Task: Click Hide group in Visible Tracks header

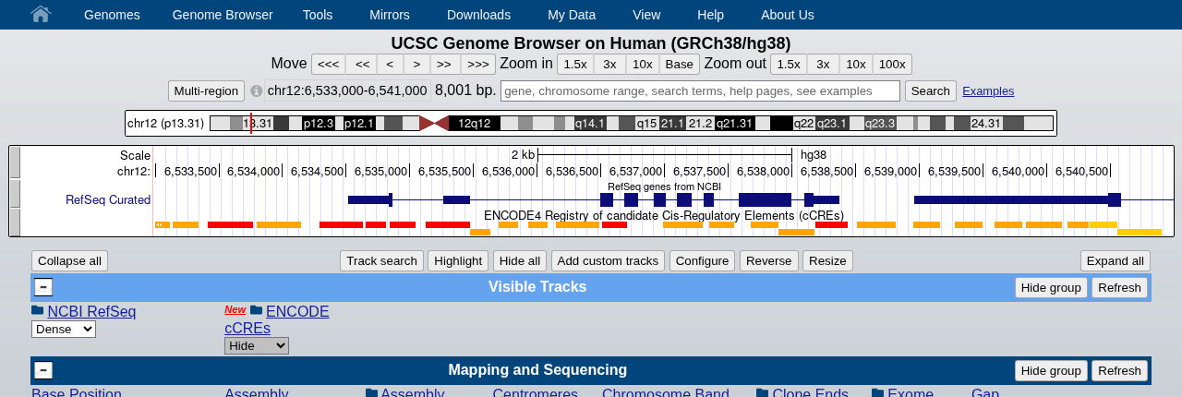Action: pos(1051,287)
